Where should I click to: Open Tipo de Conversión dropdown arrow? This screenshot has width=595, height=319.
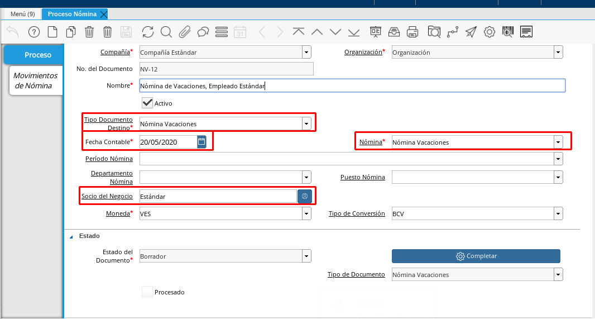pos(558,213)
